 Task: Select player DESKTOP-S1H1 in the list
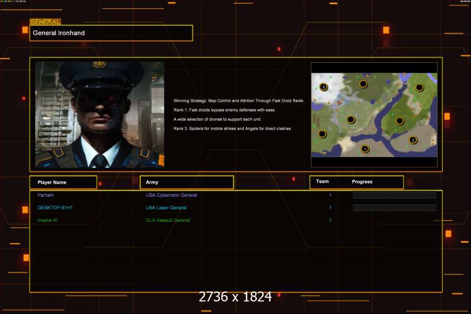pyautogui.click(x=55, y=208)
